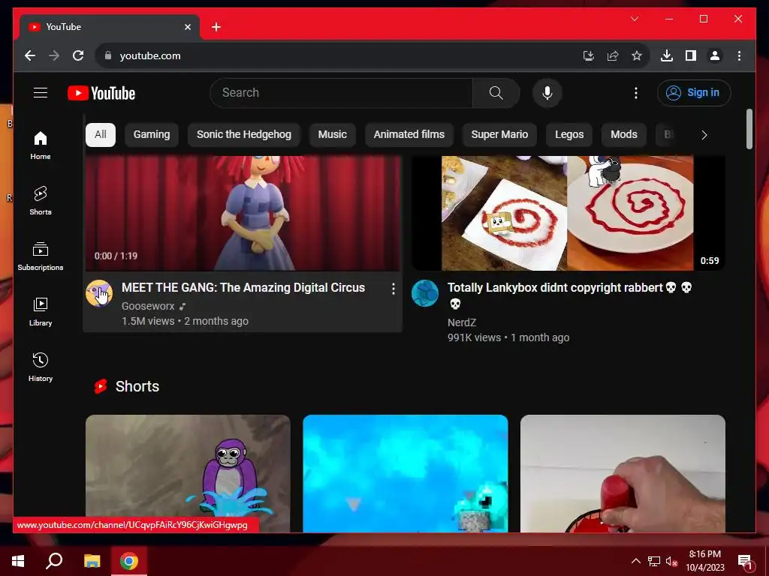Image resolution: width=769 pixels, height=576 pixels.
Task: Bookmark this tab with star icon
Action: (x=637, y=55)
